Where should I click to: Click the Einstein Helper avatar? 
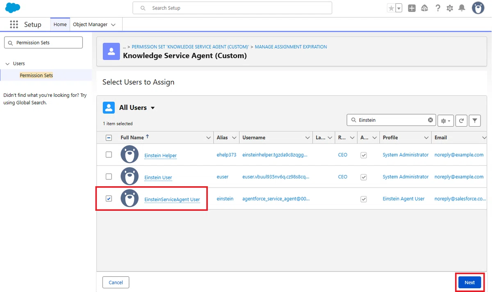[130, 155]
